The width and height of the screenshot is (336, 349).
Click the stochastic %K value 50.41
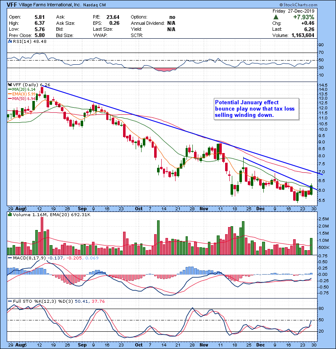point(81,301)
